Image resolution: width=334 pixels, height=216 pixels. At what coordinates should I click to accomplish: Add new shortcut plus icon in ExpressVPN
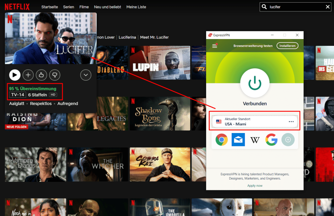click(288, 140)
